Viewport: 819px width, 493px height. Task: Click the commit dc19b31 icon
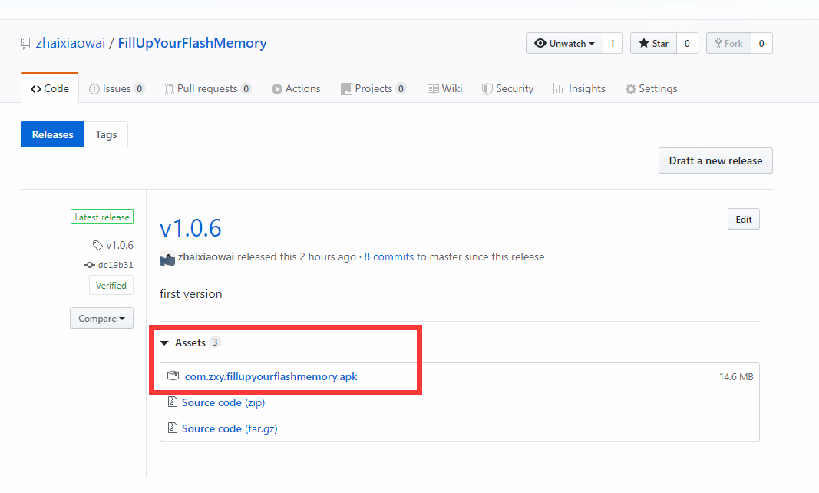90,265
